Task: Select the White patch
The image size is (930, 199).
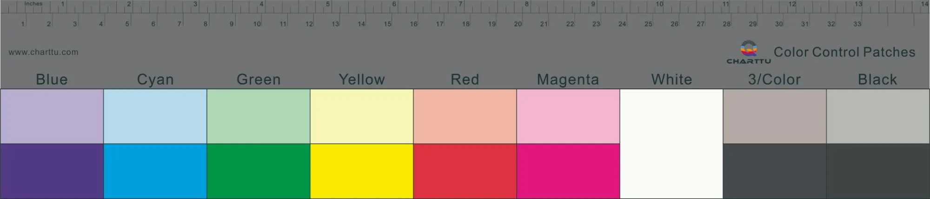Action: coord(671,144)
